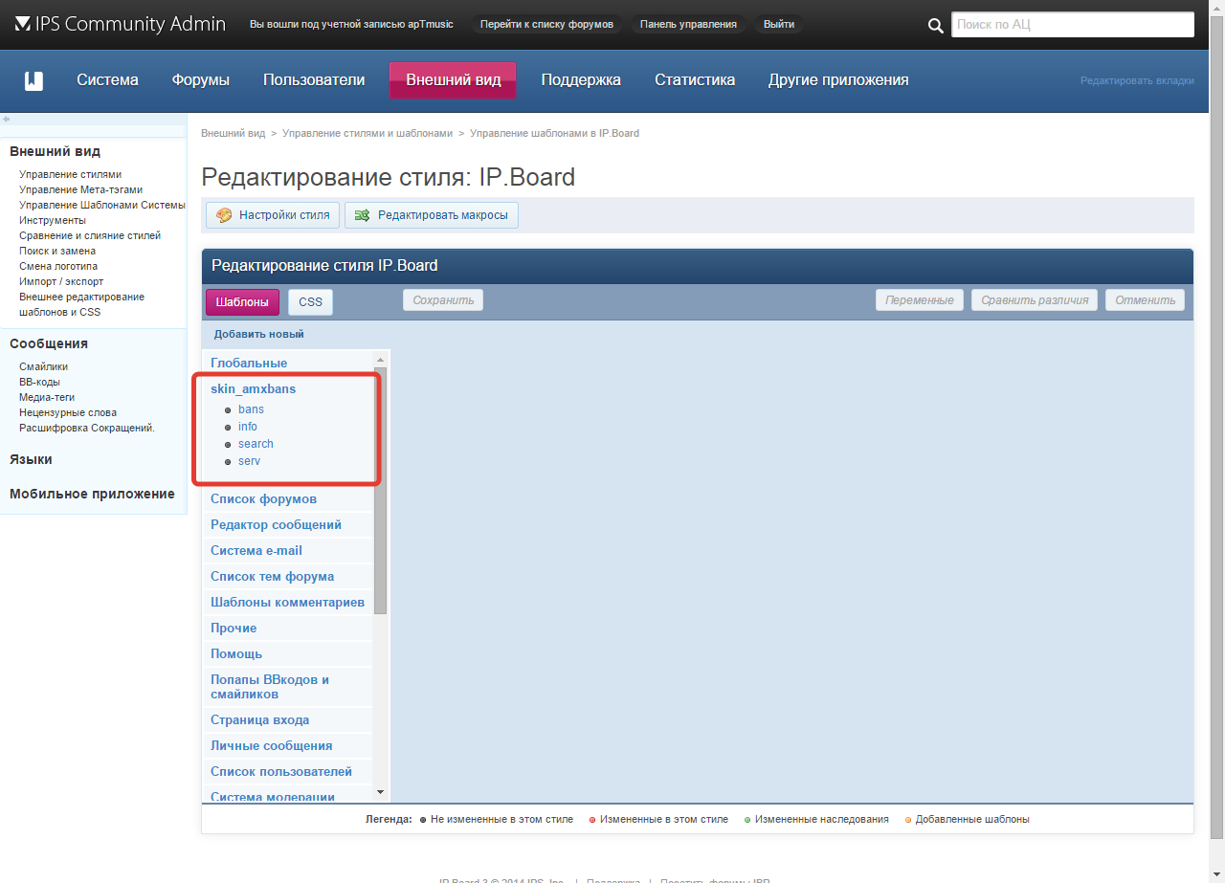Expand the Языки sidebar section
Image resolution: width=1225 pixels, height=883 pixels.
point(31,459)
